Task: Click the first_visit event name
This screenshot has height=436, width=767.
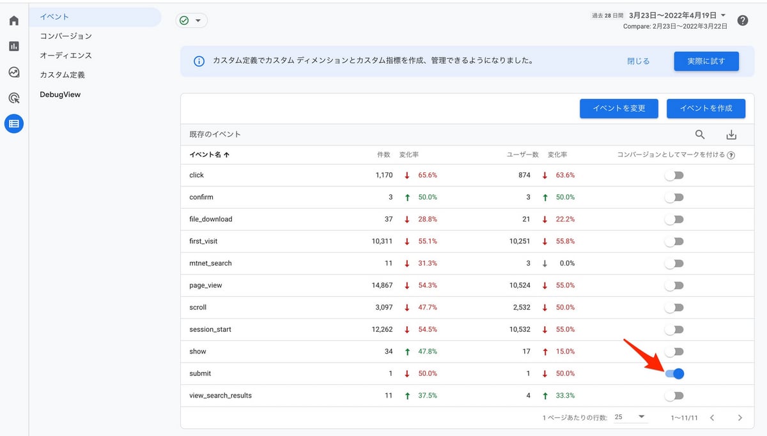Action: (204, 241)
